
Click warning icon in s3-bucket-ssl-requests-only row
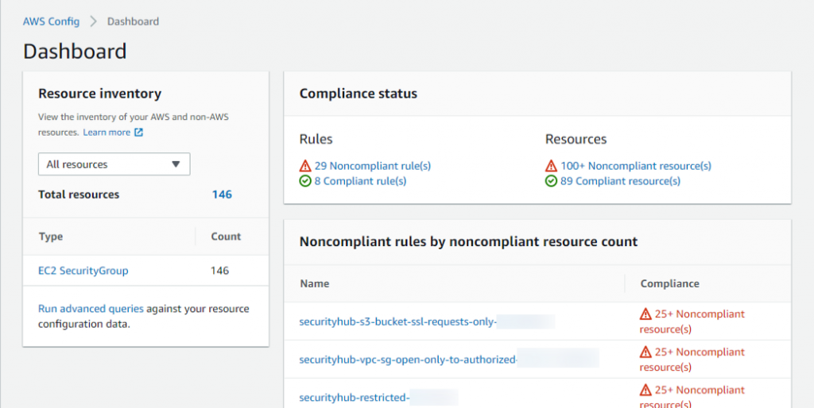(x=645, y=314)
